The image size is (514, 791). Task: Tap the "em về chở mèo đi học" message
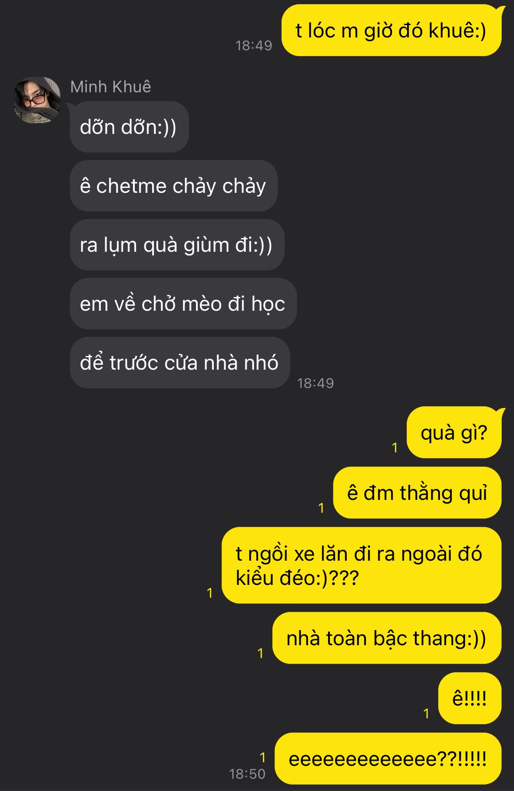[183, 303]
